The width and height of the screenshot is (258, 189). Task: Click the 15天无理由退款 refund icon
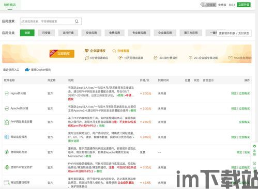pyautogui.click(x=120, y=58)
